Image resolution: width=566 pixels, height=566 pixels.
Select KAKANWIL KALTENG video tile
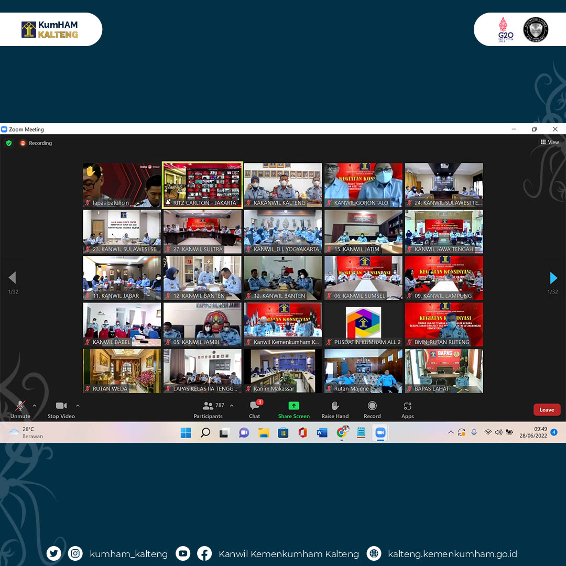(283, 185)
